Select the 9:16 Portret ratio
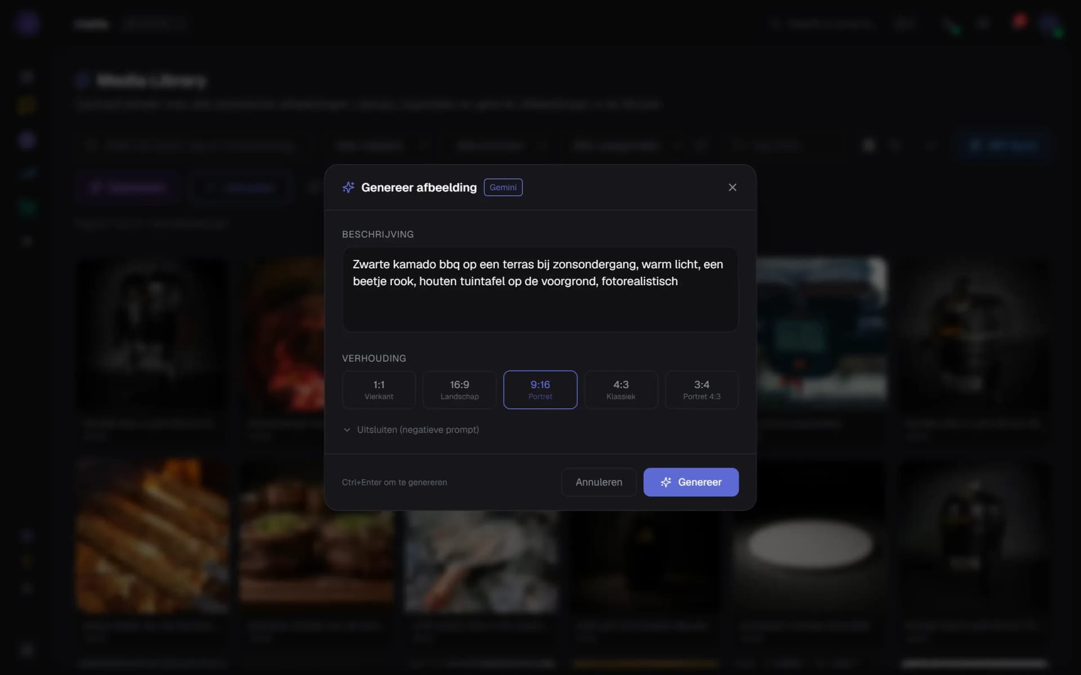This screenshot has width=1081, height=675. (x=540, y=390)
